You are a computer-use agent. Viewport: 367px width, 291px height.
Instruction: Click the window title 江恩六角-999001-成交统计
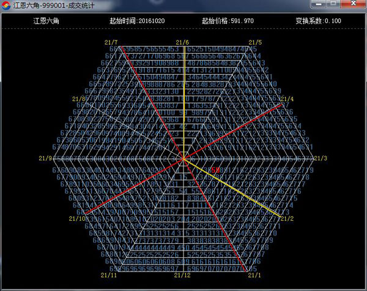pos(54,5)
